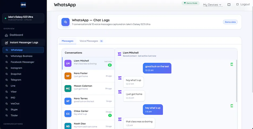Open WhatsApp in the sidebar
Image resolution: width=253 pixels, height=129 pixels.
(23, 50)
